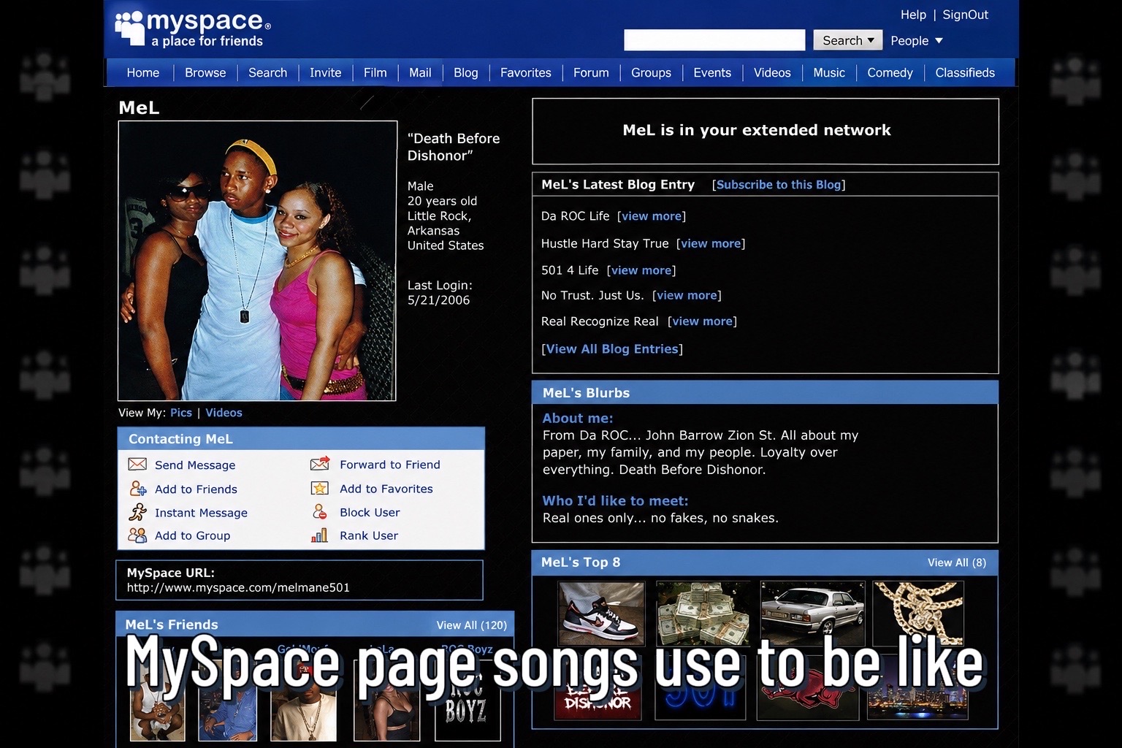
Task: Open Forum in the navigation bar
Action: click(x=591, y=73)
